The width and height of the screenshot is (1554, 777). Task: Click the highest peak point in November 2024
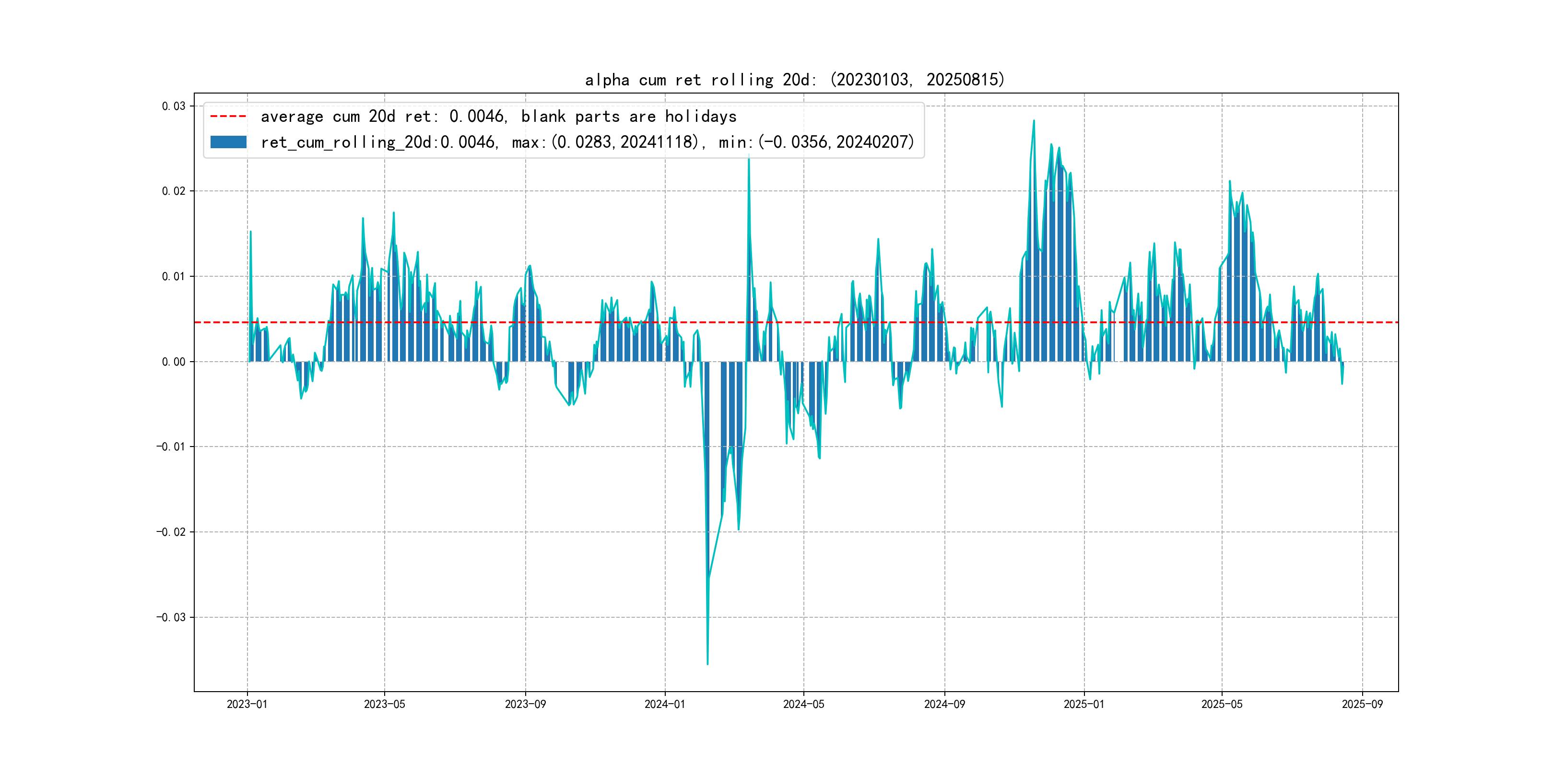click(x=1034, y=121)
